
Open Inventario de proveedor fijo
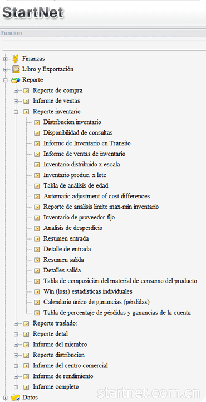tap(79, 217)
